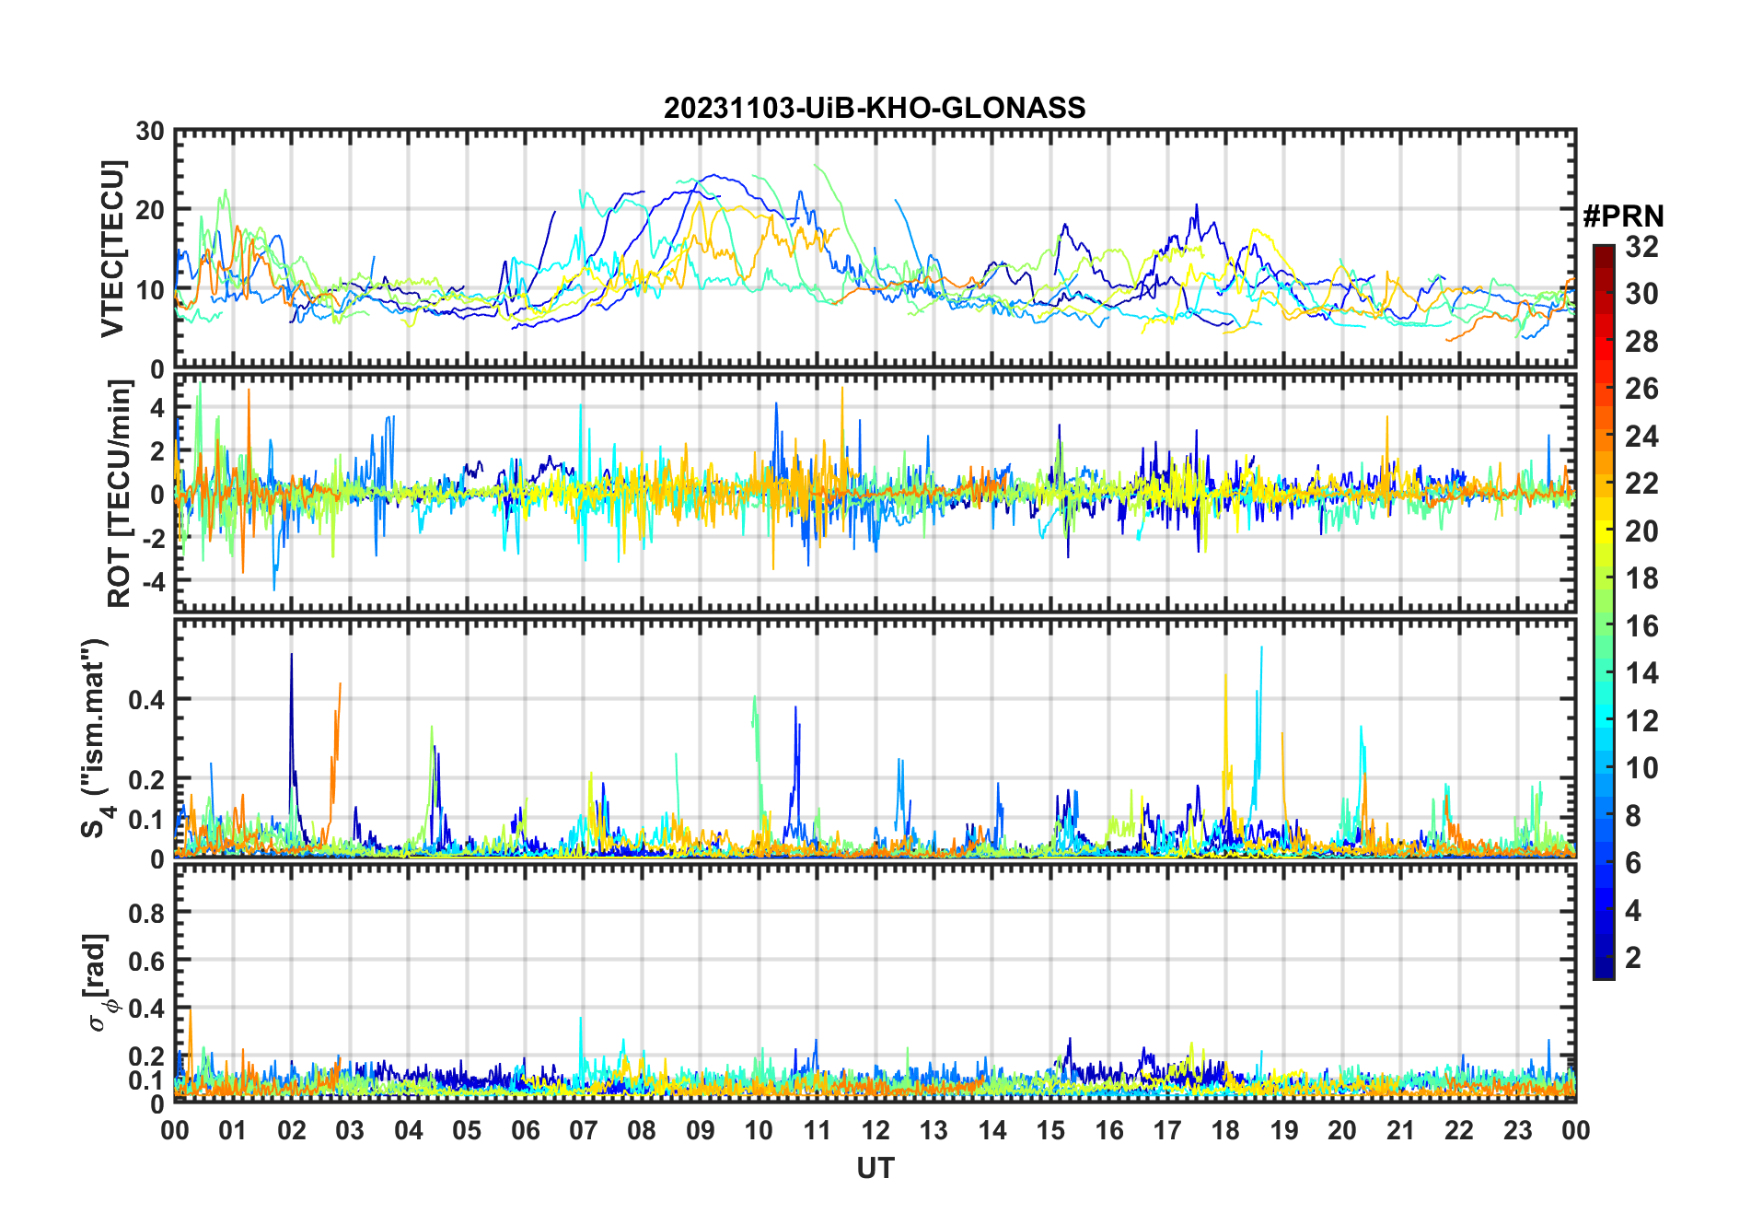
Task: Click the VTEC[TECU] y-axis label
Action: tap(112, 249)
